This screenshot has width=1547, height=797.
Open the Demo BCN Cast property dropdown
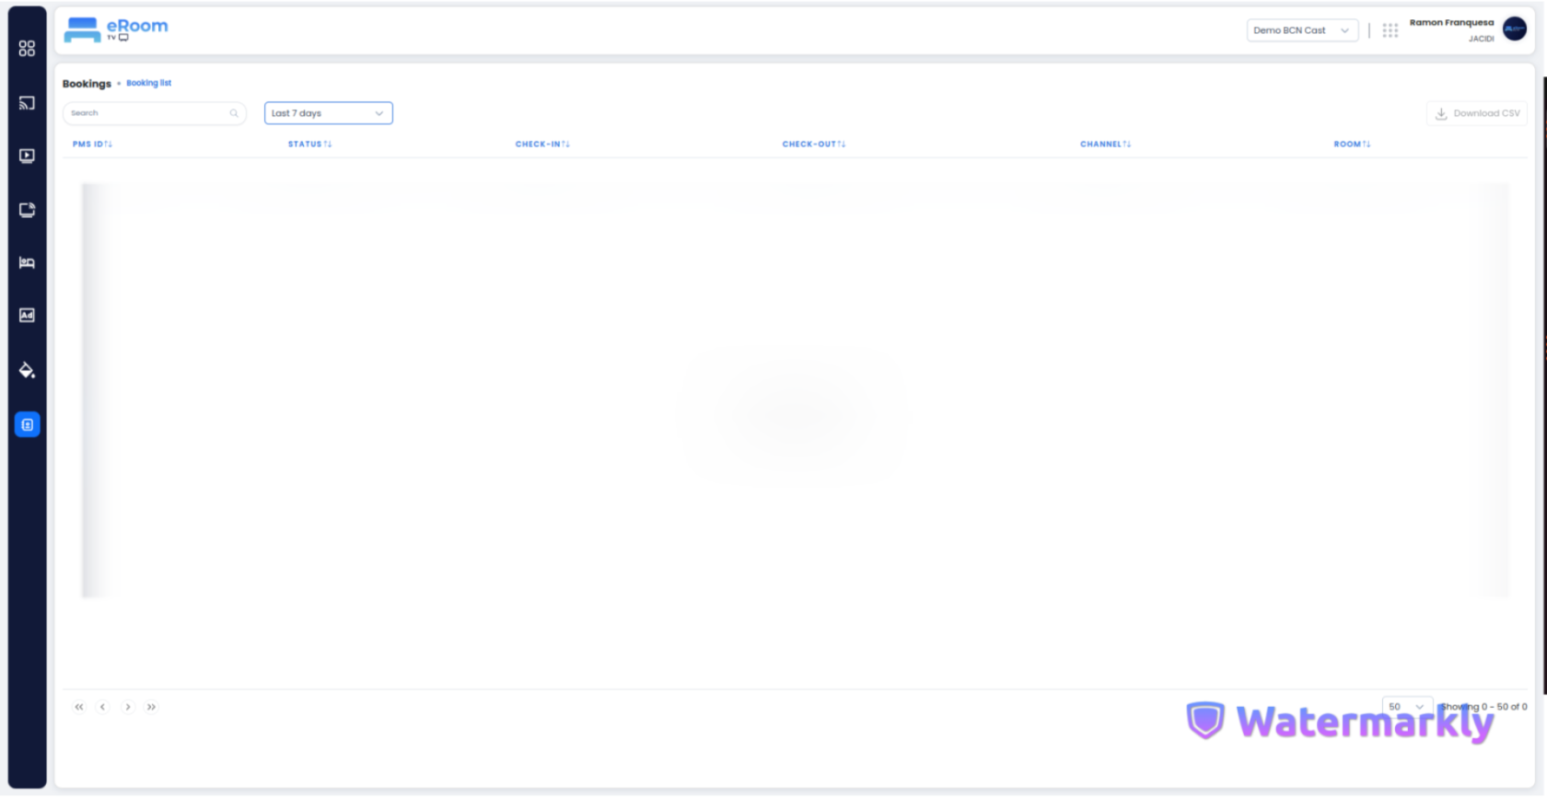click(1302, 30)
